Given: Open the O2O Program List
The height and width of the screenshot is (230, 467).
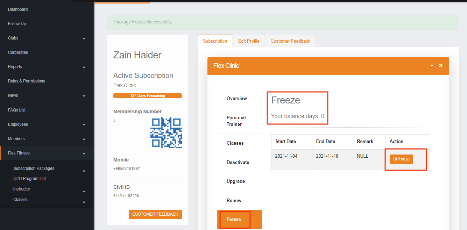Looking at the screenshot, I should (x=29, y=179).
